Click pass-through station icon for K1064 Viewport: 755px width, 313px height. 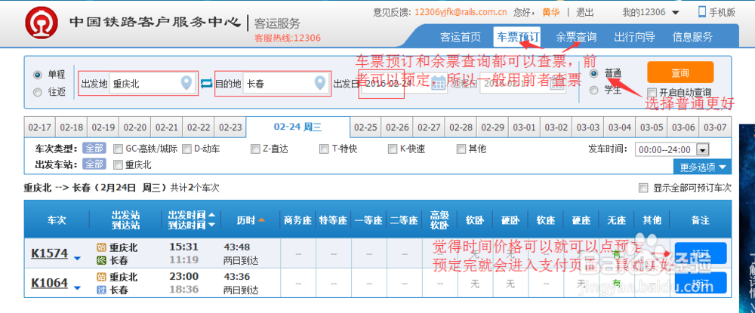point(101,290)
